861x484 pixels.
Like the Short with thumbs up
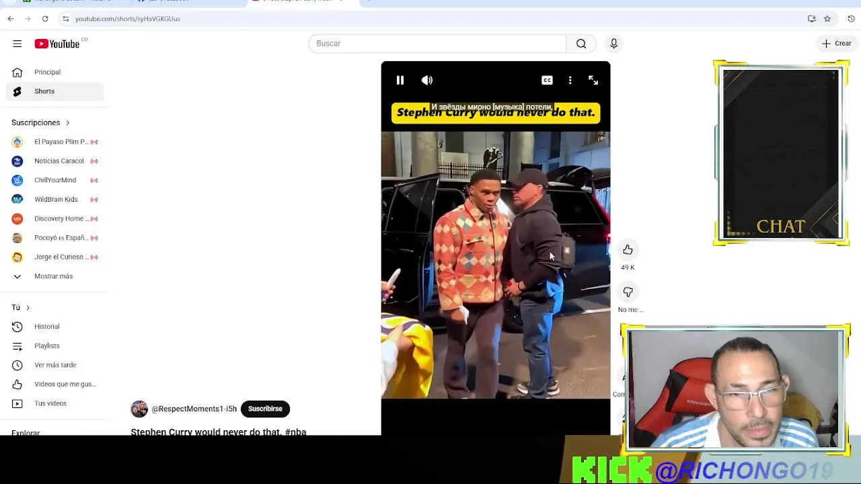coord(628,249)
